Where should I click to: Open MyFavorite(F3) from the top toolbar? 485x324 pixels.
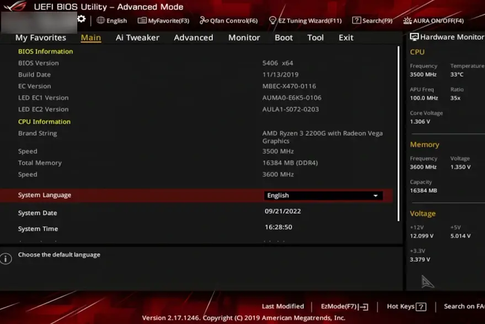(163, 21)
